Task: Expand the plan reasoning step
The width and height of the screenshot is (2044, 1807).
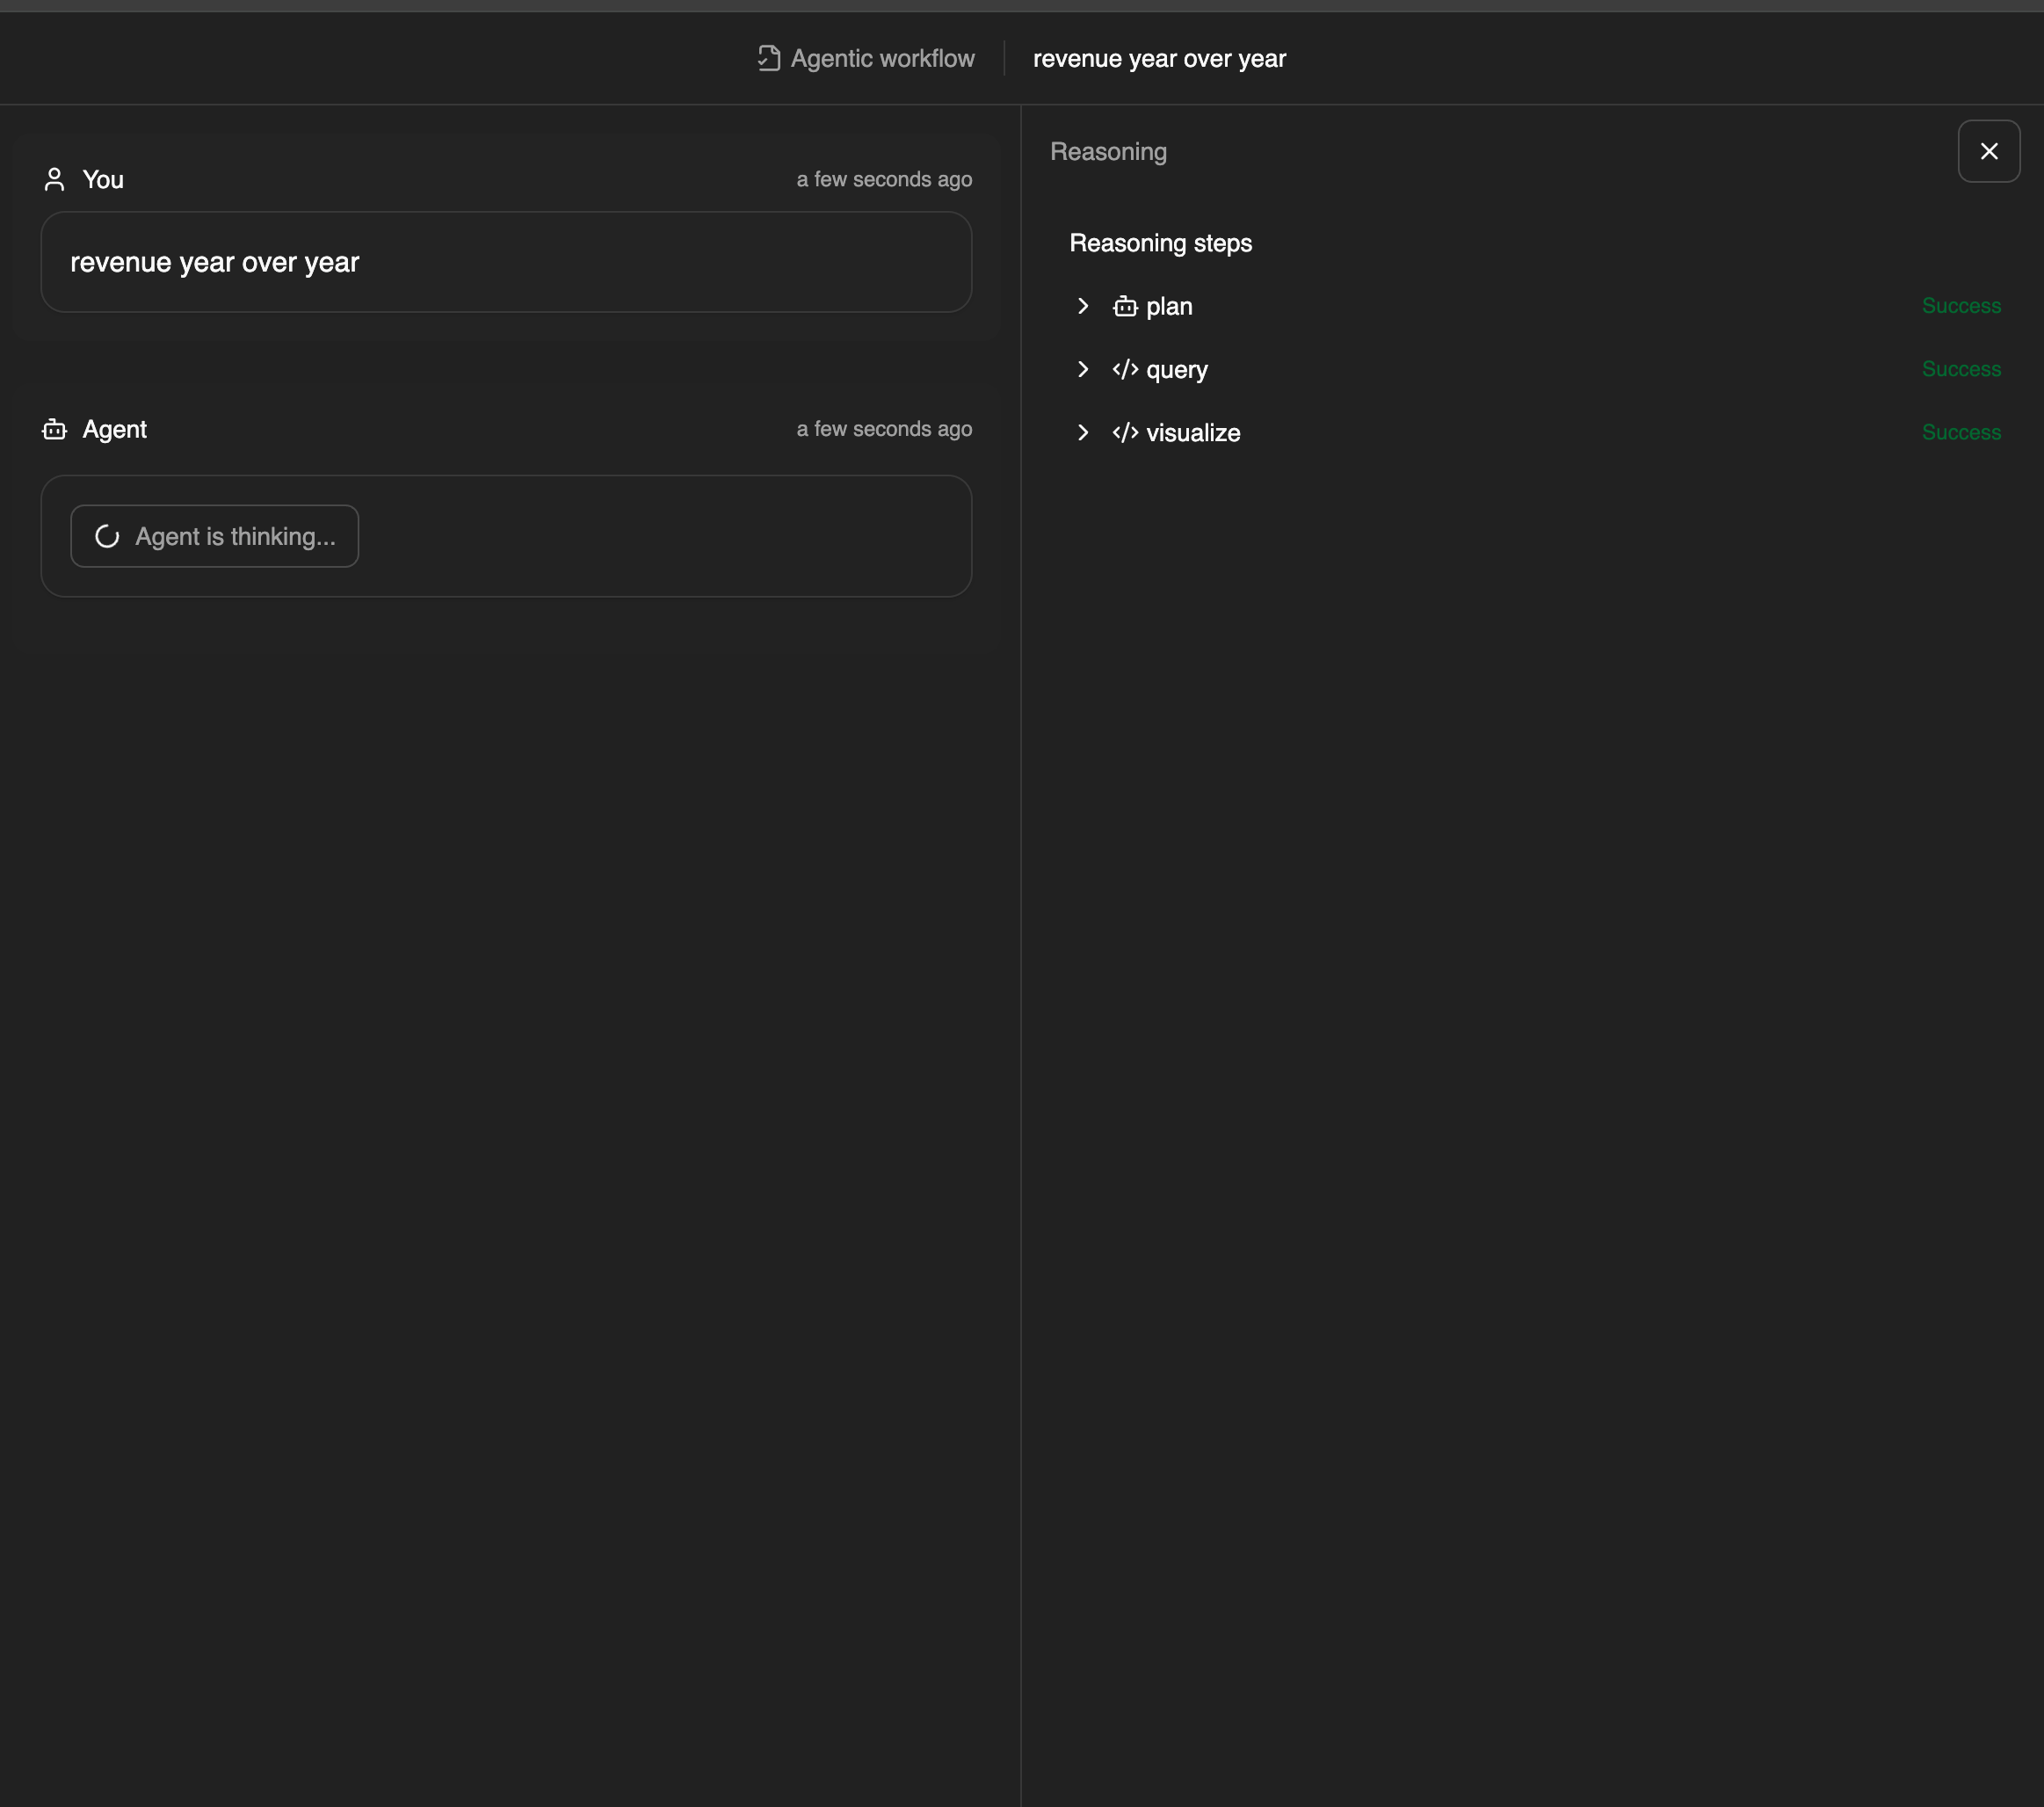Action: tap(1082, 307)
